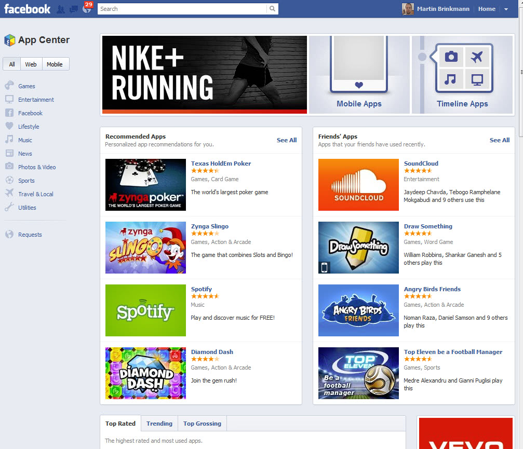Click the Zynga Slingo app thumbnail

(x=145, y=247)
